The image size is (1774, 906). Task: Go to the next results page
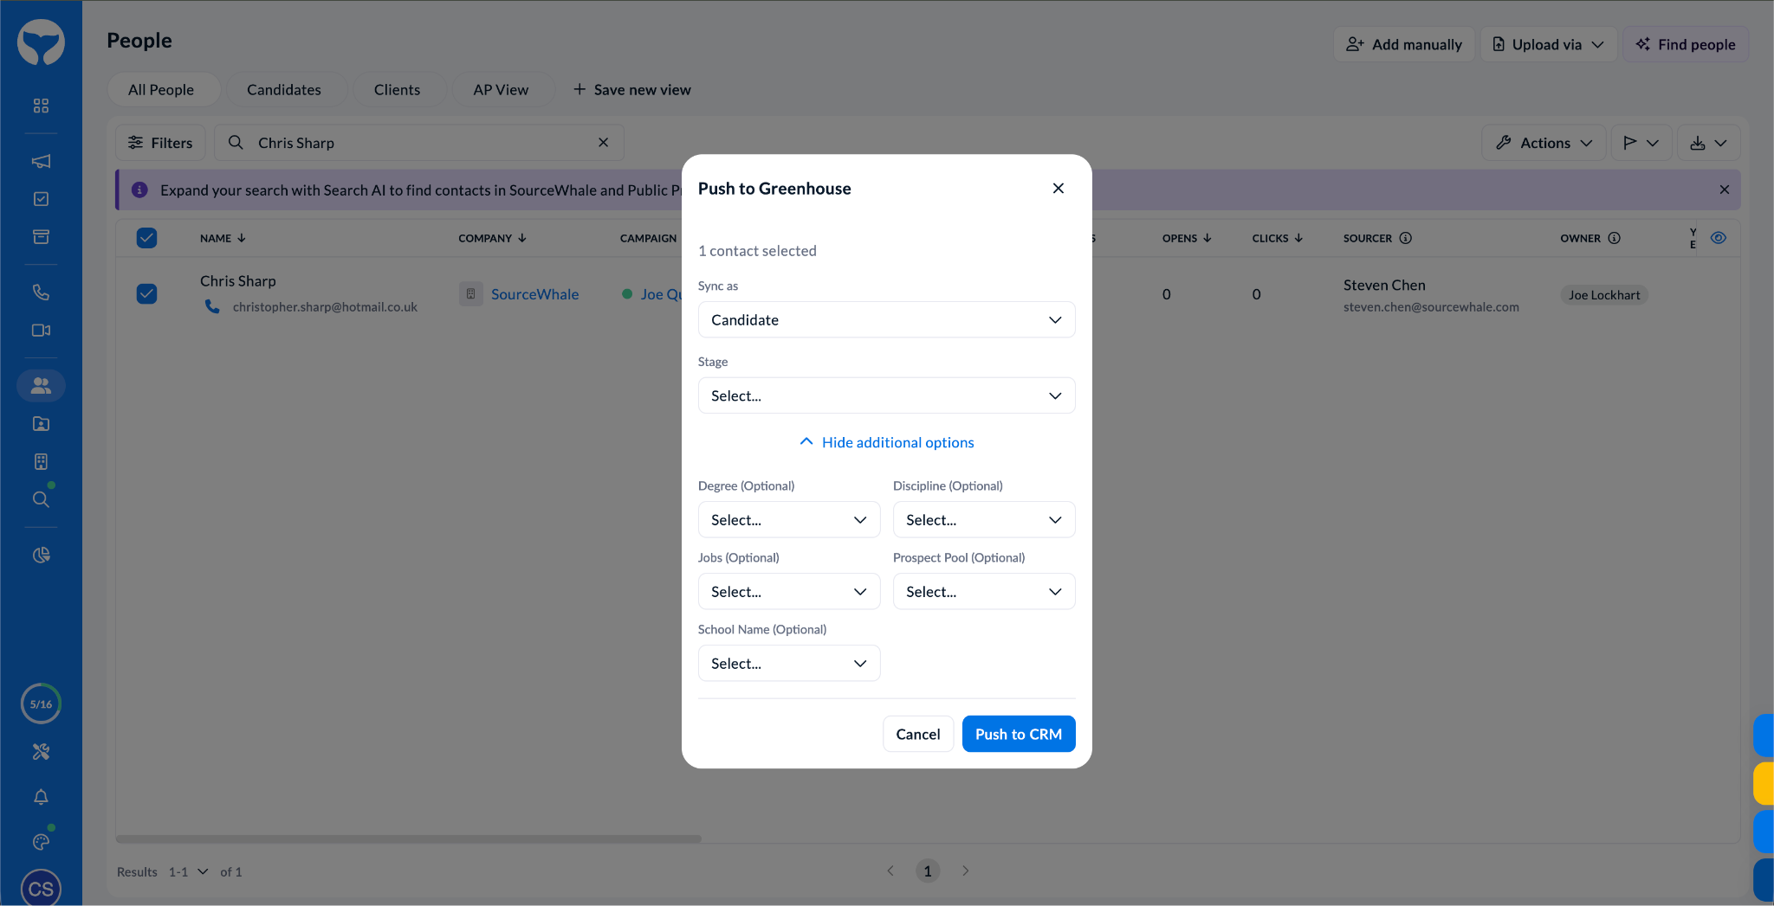coord(965,871)
